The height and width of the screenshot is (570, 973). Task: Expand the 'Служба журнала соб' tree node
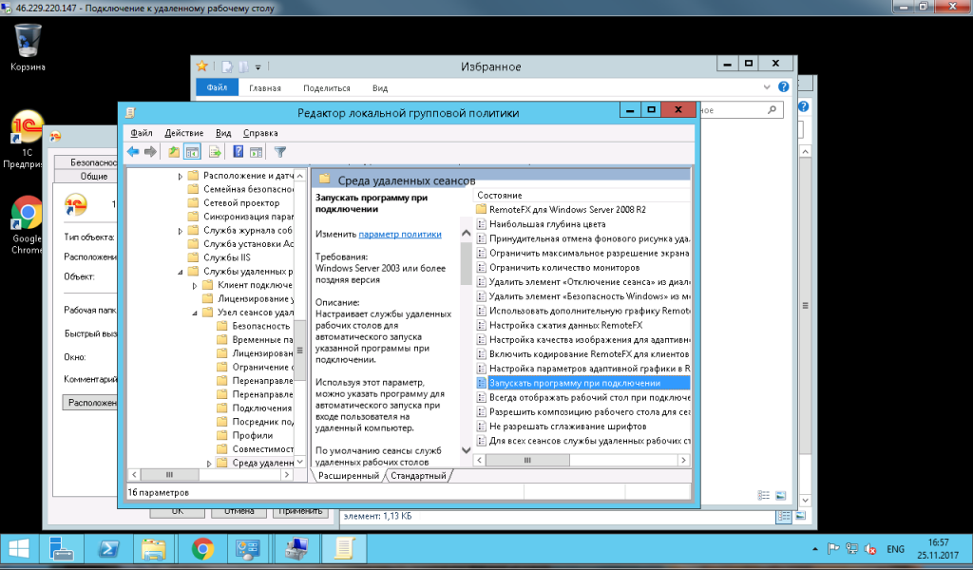[181, 232]
